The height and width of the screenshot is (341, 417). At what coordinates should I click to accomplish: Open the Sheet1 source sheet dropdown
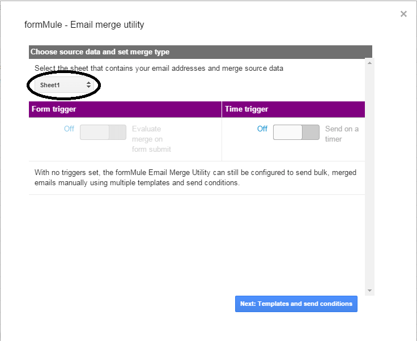pyautogui.click(x=64, y=85)
